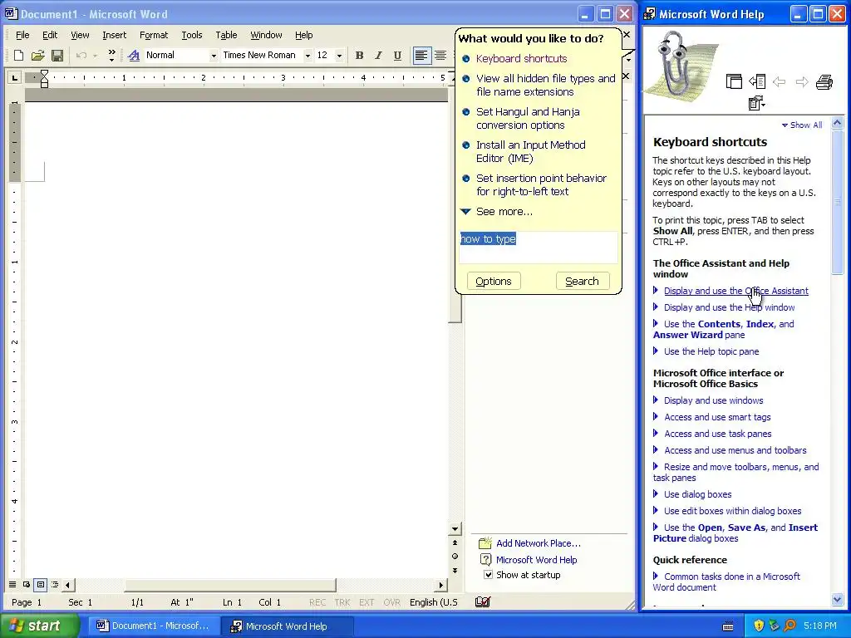Expand Standard toolbar options chevron

pyautogui.click(x=111, y=56)
